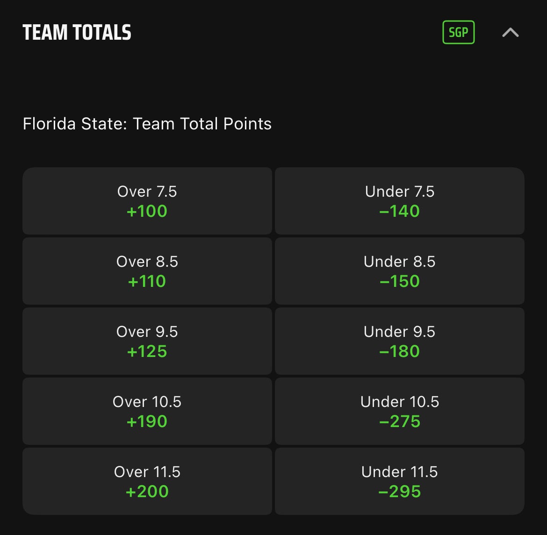
Task: Click the −295 odds value
Action: (x=399, y=492)
